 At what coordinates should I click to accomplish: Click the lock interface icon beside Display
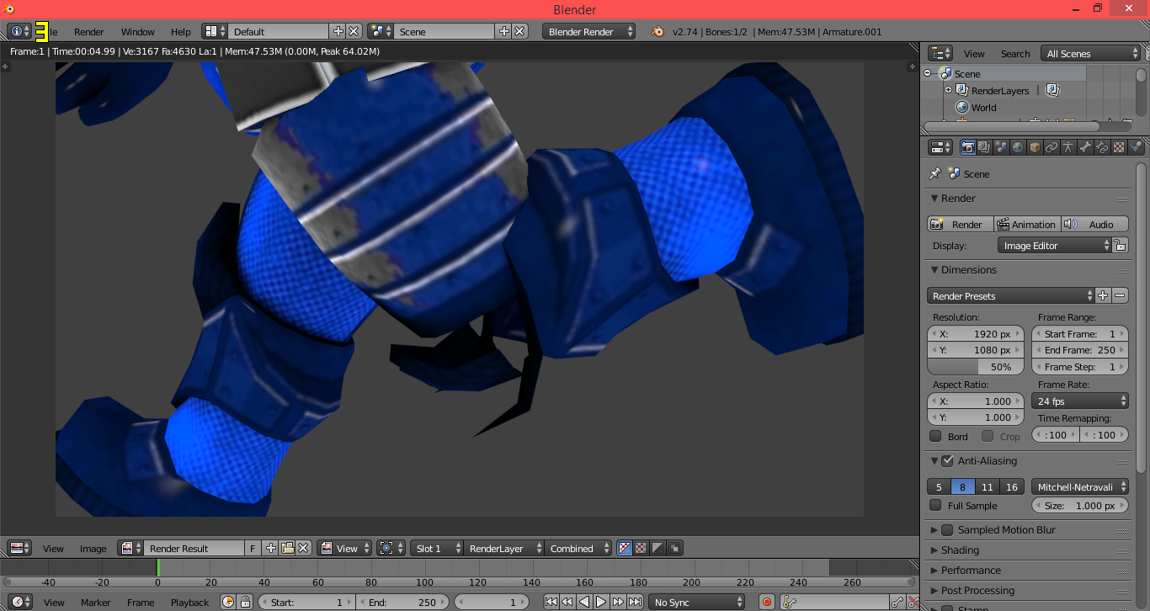[1120, 246]
